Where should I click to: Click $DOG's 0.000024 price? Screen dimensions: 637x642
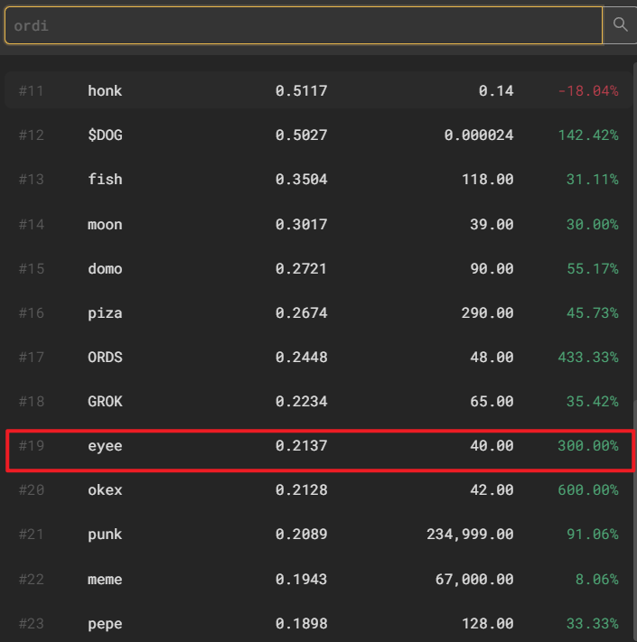(479, 135)
